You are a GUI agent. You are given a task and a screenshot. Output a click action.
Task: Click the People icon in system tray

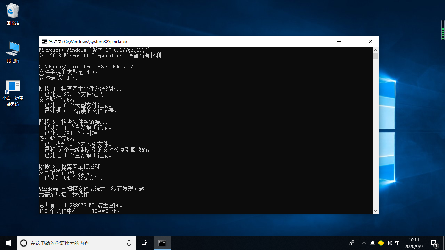[x=351, y=243]
